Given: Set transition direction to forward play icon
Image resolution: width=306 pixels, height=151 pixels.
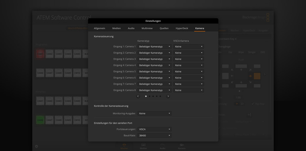Looking at the screenshot, I should (237, 104).
